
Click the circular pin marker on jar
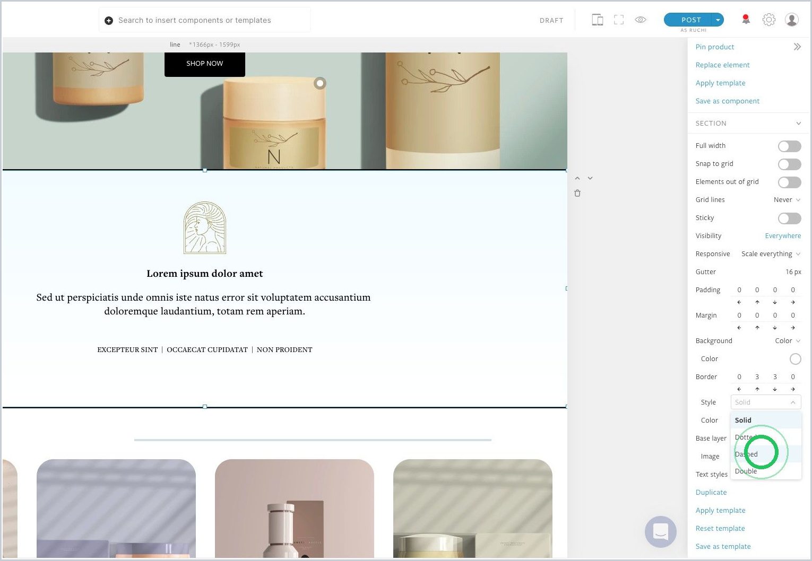click(x=320, y=83)
